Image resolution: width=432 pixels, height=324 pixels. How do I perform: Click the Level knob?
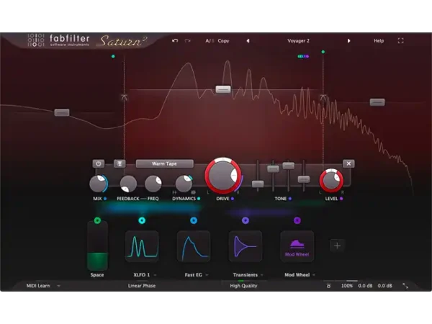(x=331, y=181)
